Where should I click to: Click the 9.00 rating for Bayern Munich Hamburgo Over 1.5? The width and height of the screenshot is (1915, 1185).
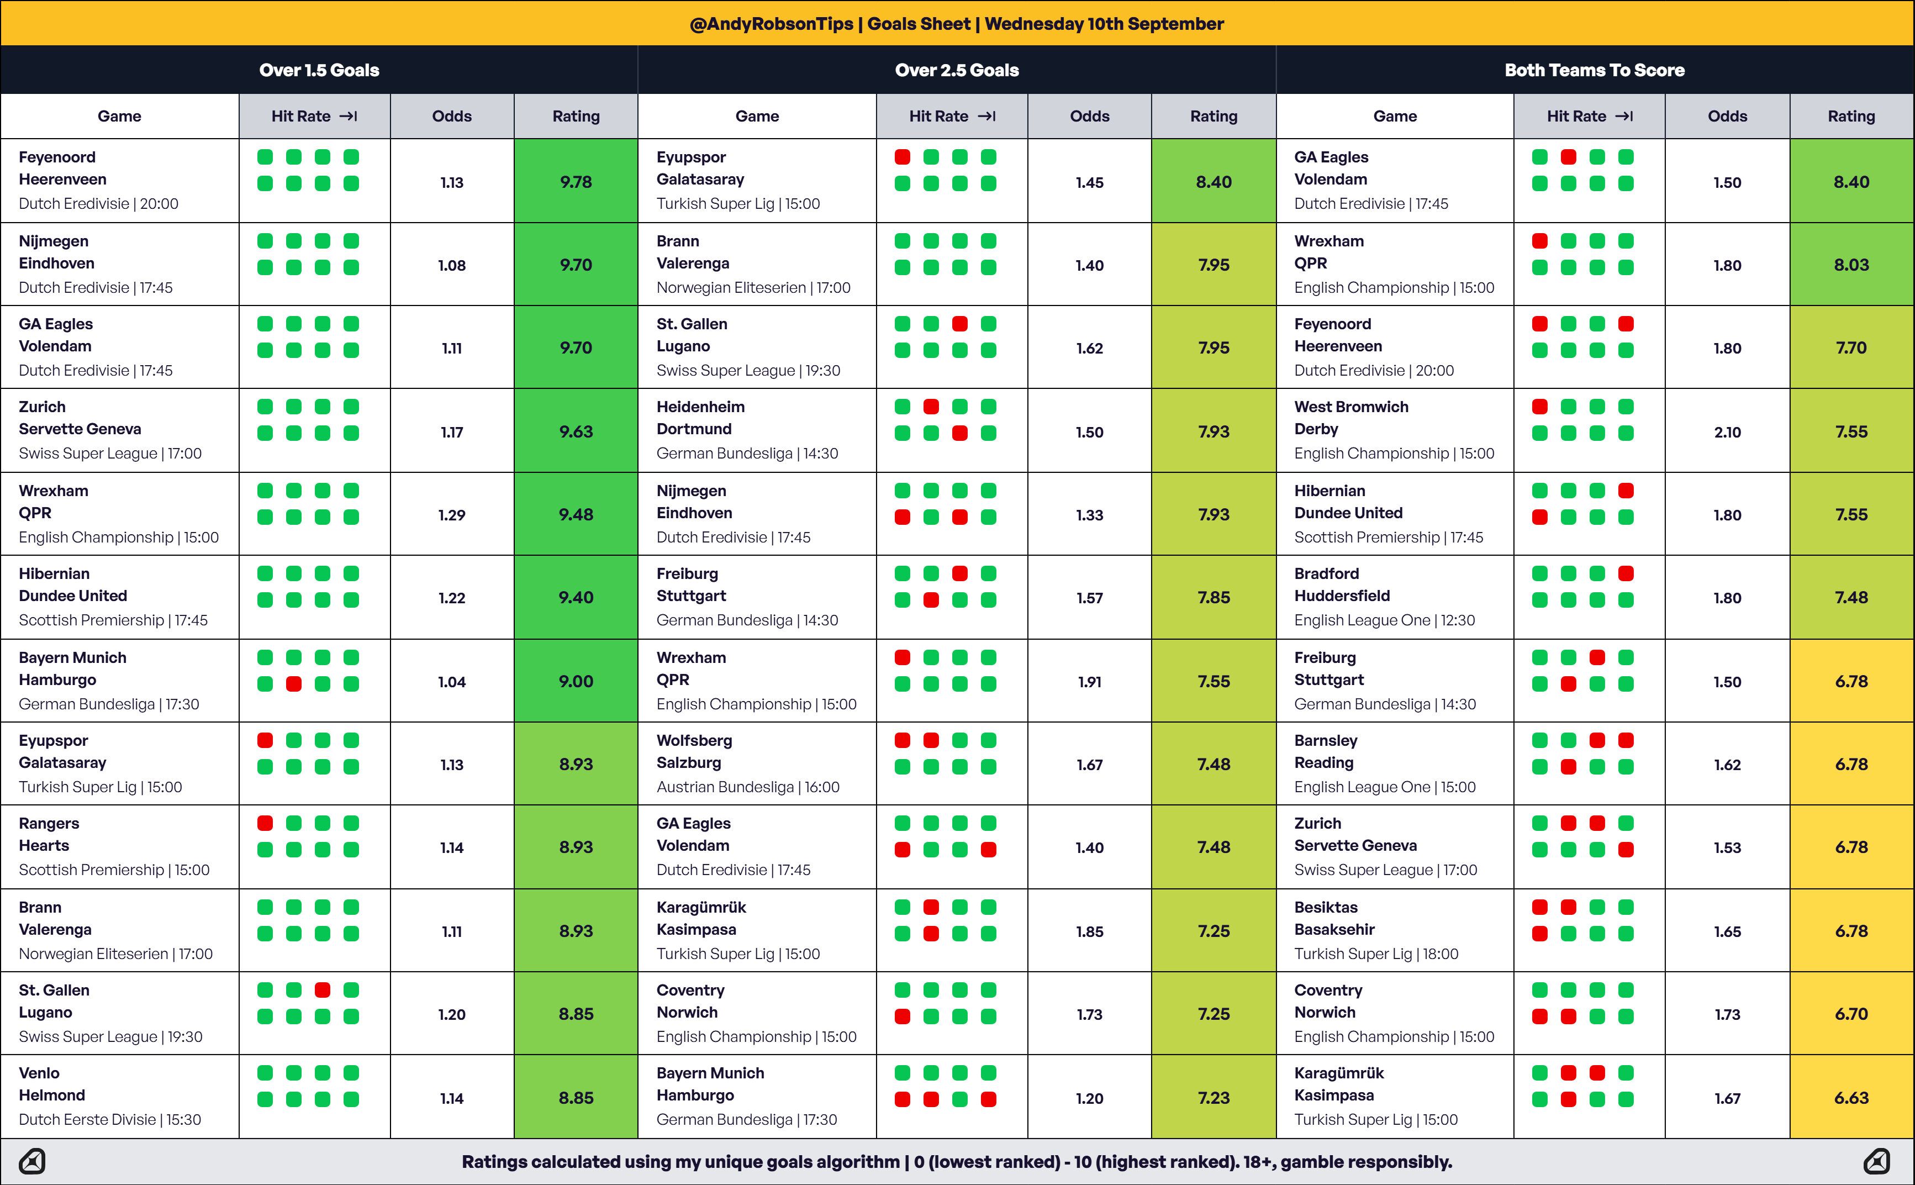[576, 681]
